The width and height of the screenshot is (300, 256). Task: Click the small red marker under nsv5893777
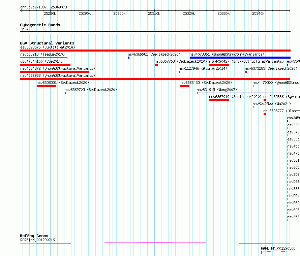(x=265, y=114)
